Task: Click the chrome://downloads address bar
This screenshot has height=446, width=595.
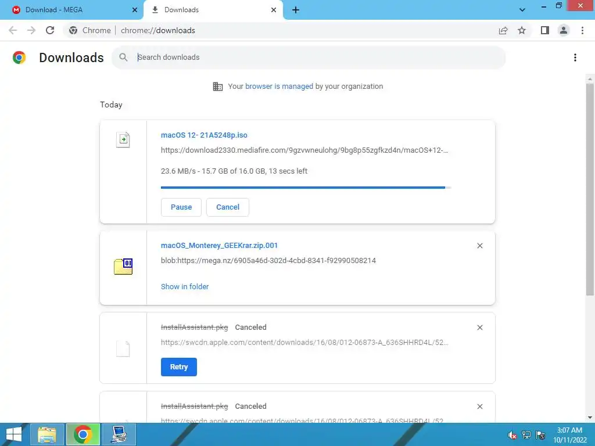Action: coord(281,30)
